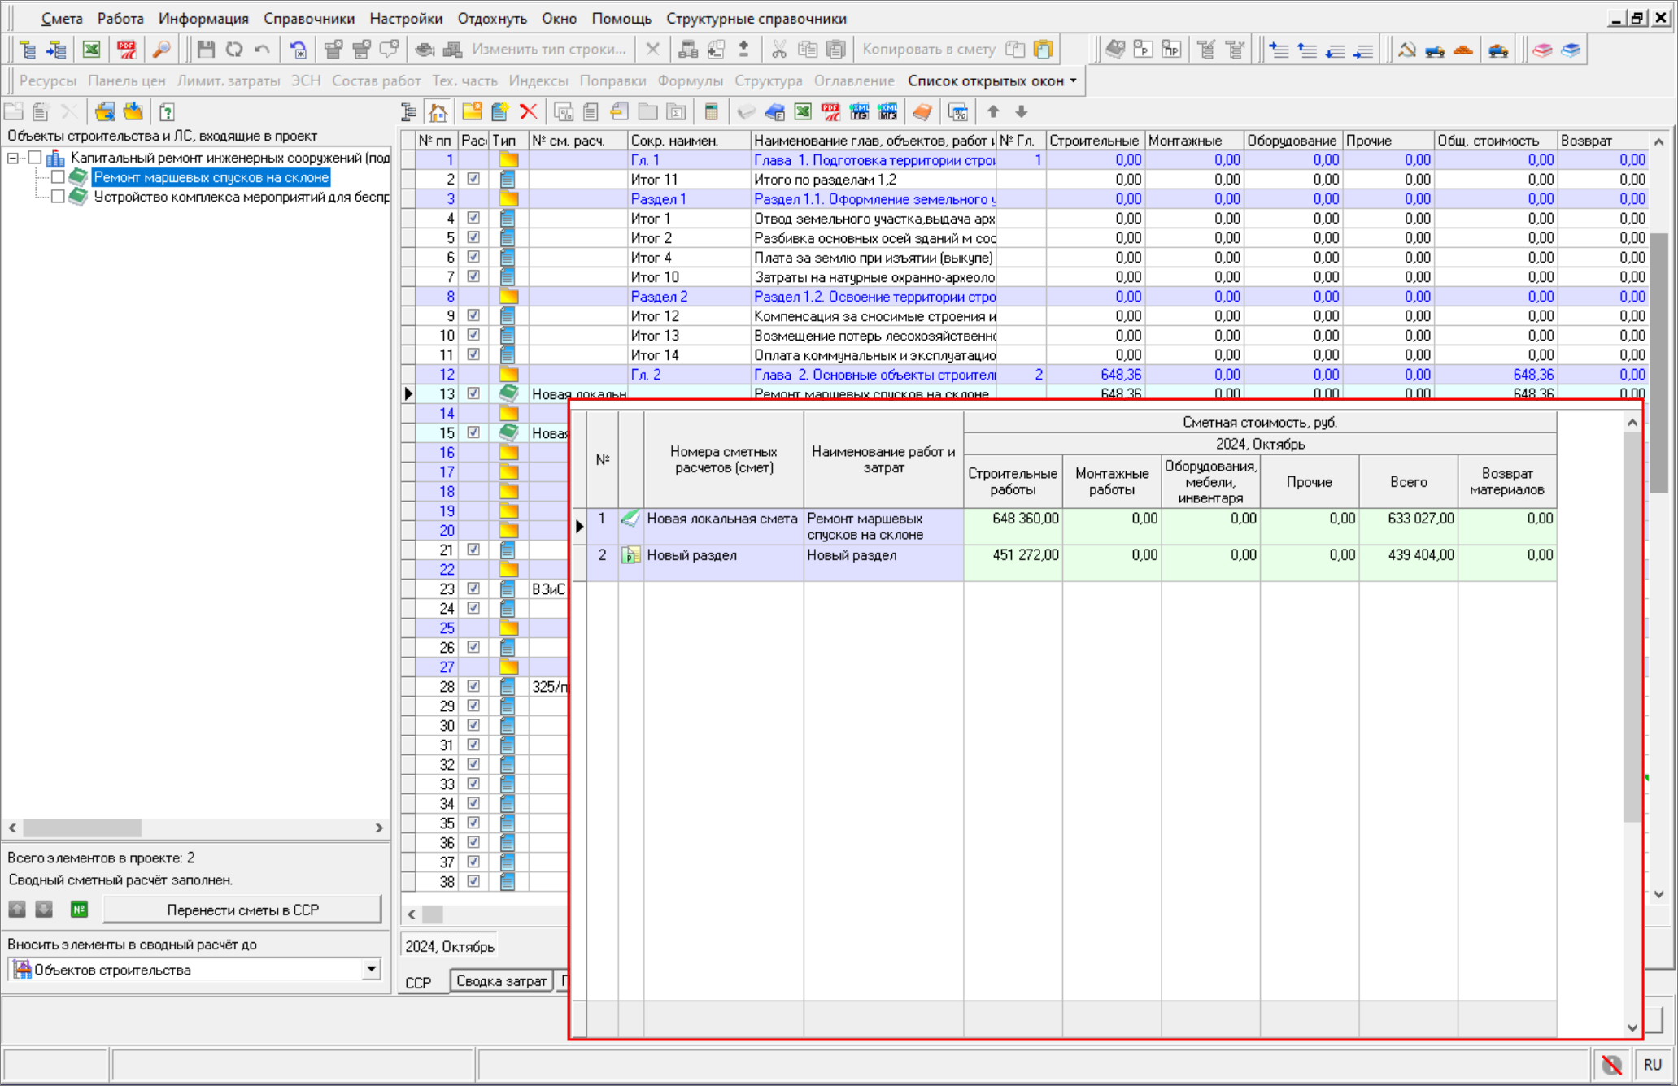Click the home icon in SSR toolbar

[438, 111]
